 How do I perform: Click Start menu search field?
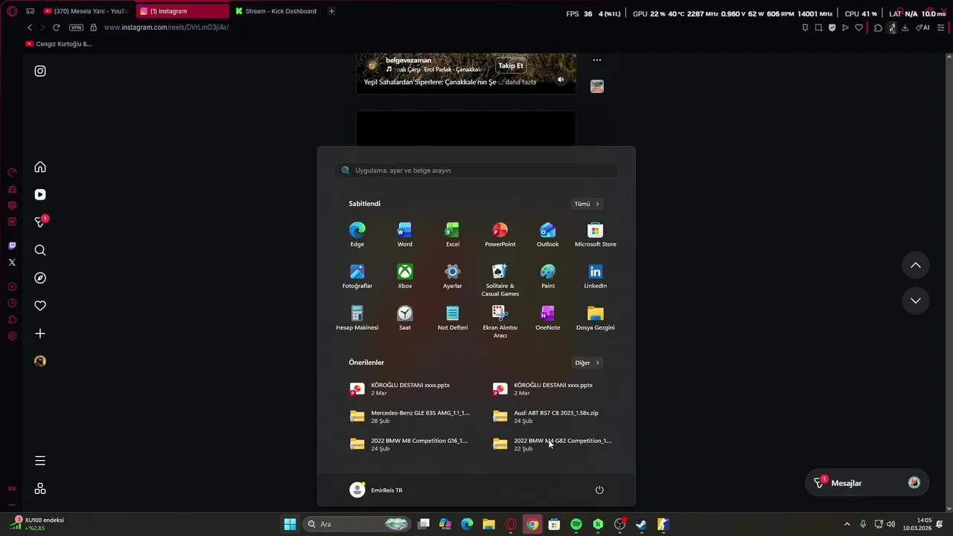click(476, 170)
